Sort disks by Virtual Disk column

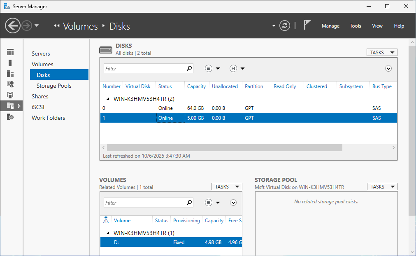(x=138, y=86)
